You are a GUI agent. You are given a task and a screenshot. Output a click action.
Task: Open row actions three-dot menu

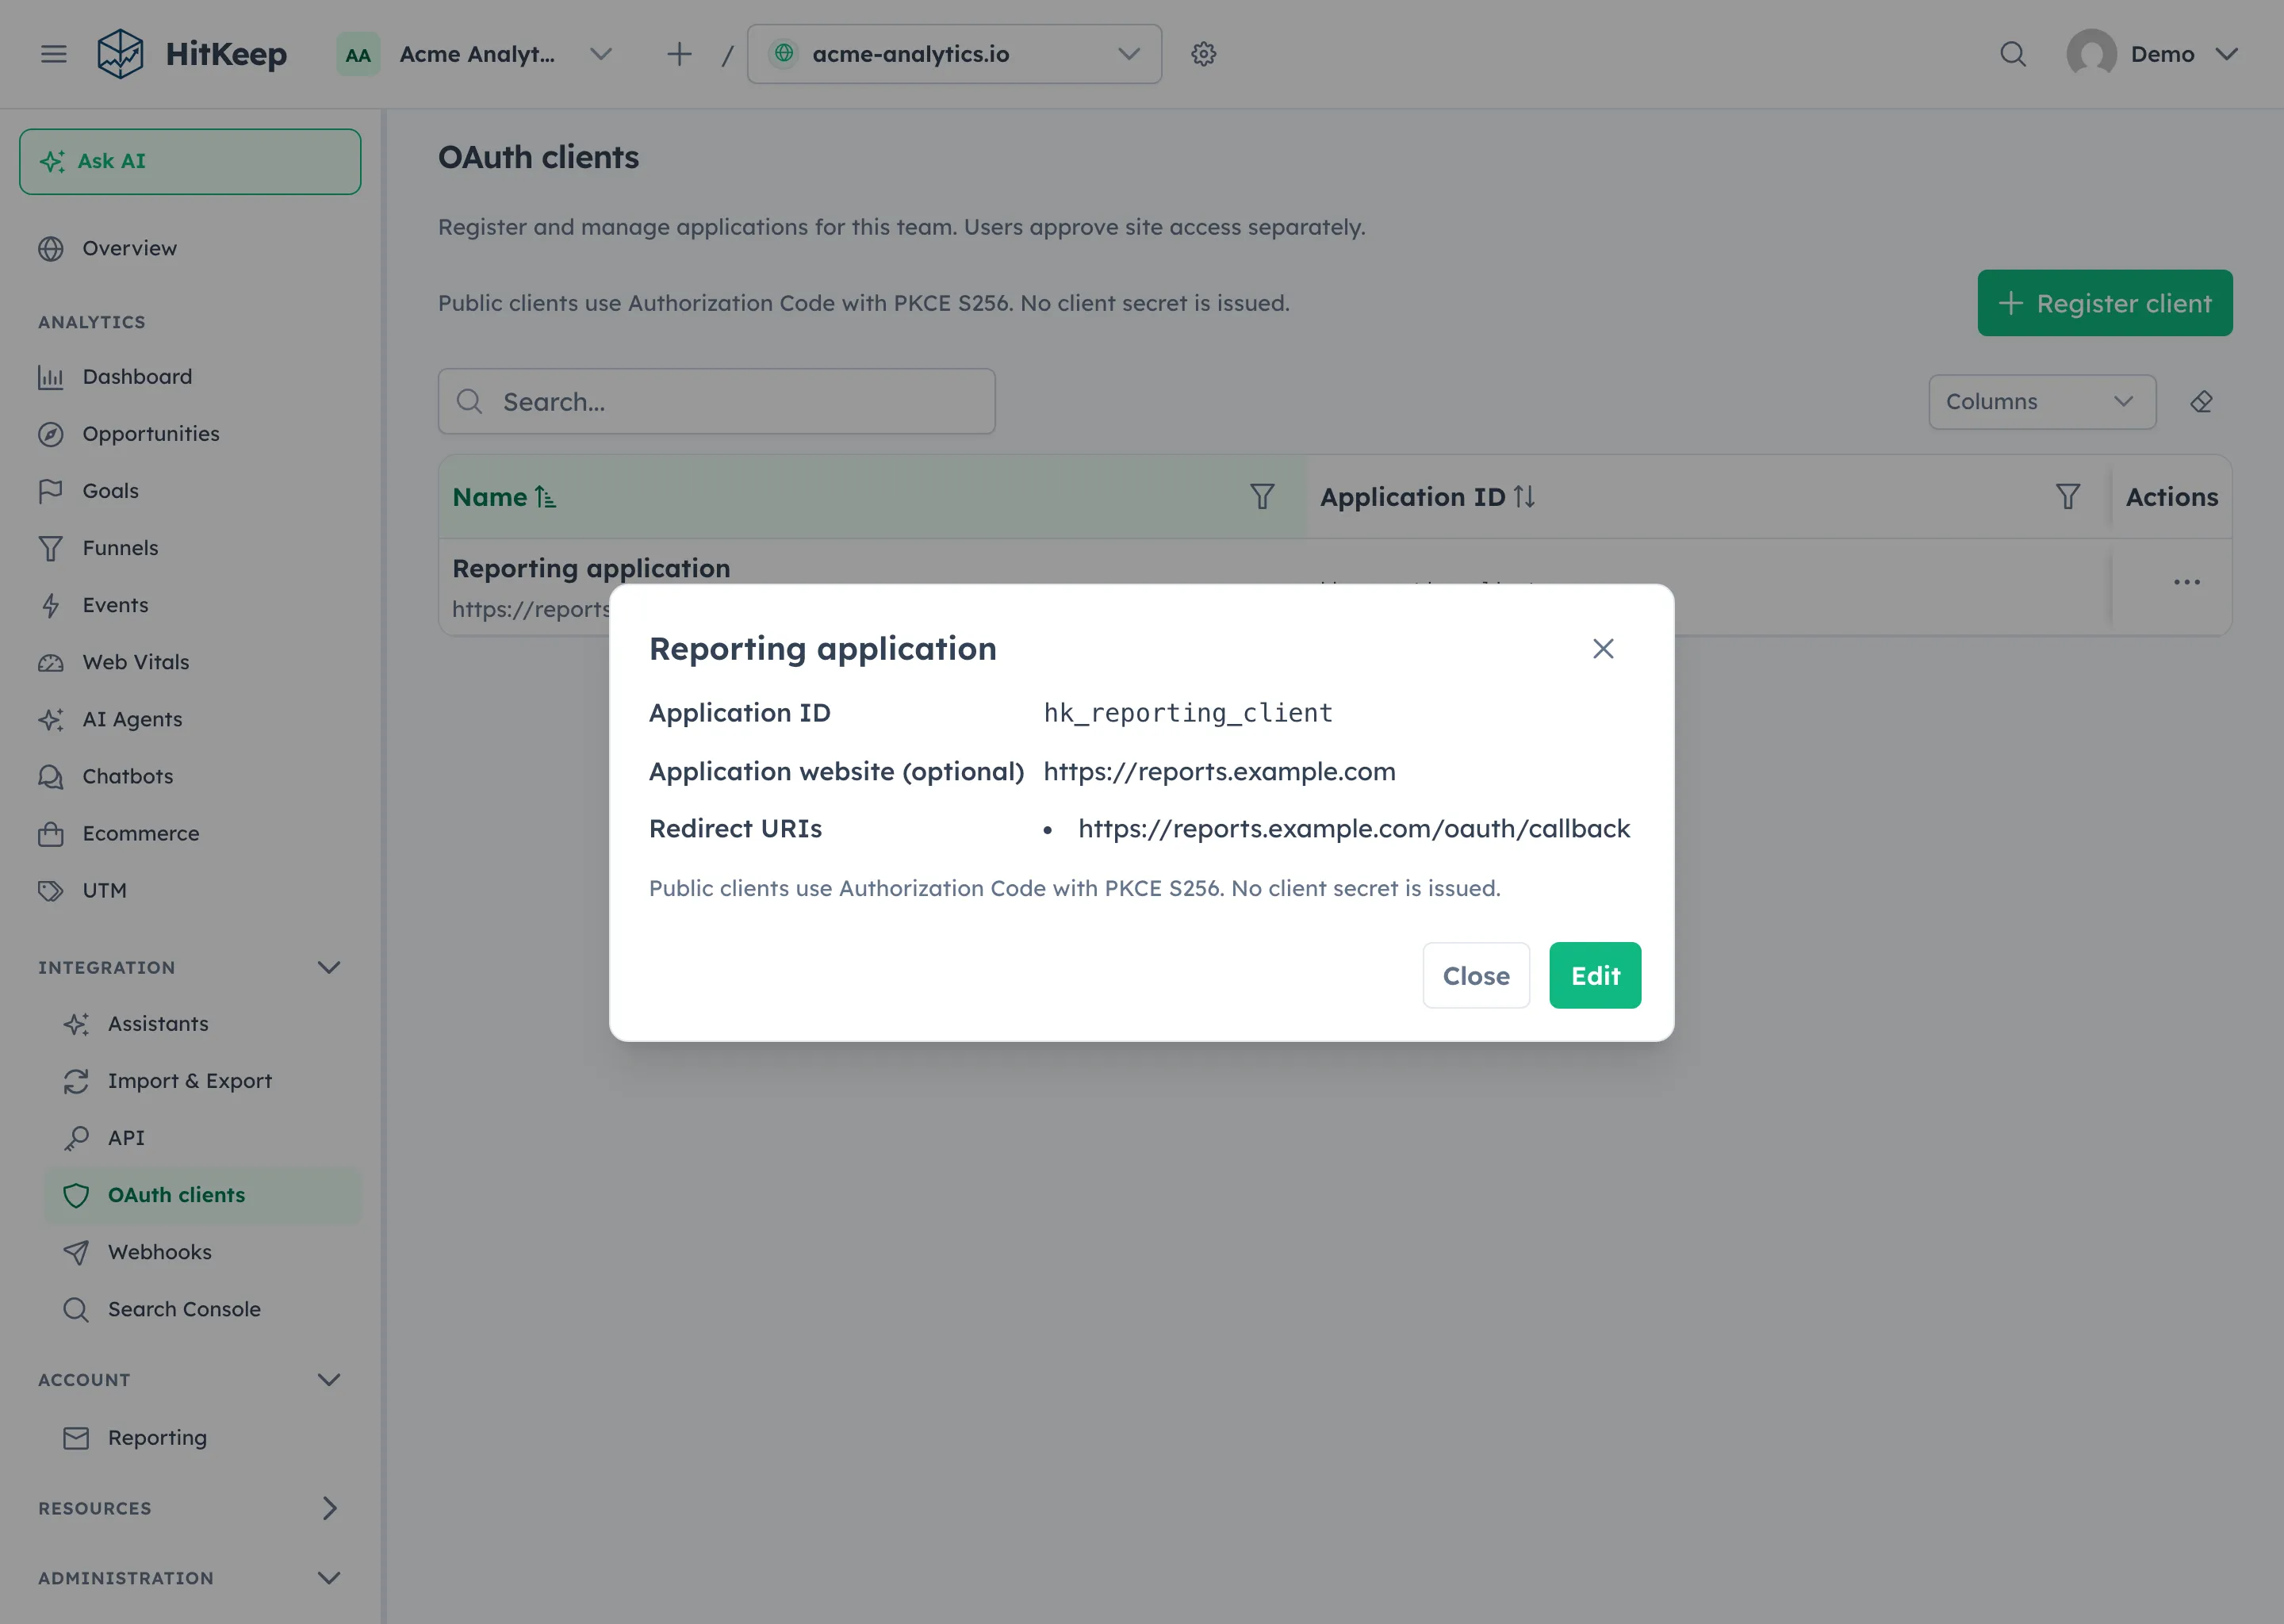[x=2187, y=582]
